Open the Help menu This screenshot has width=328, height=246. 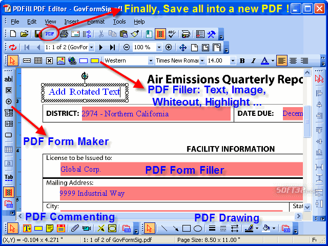139,22
